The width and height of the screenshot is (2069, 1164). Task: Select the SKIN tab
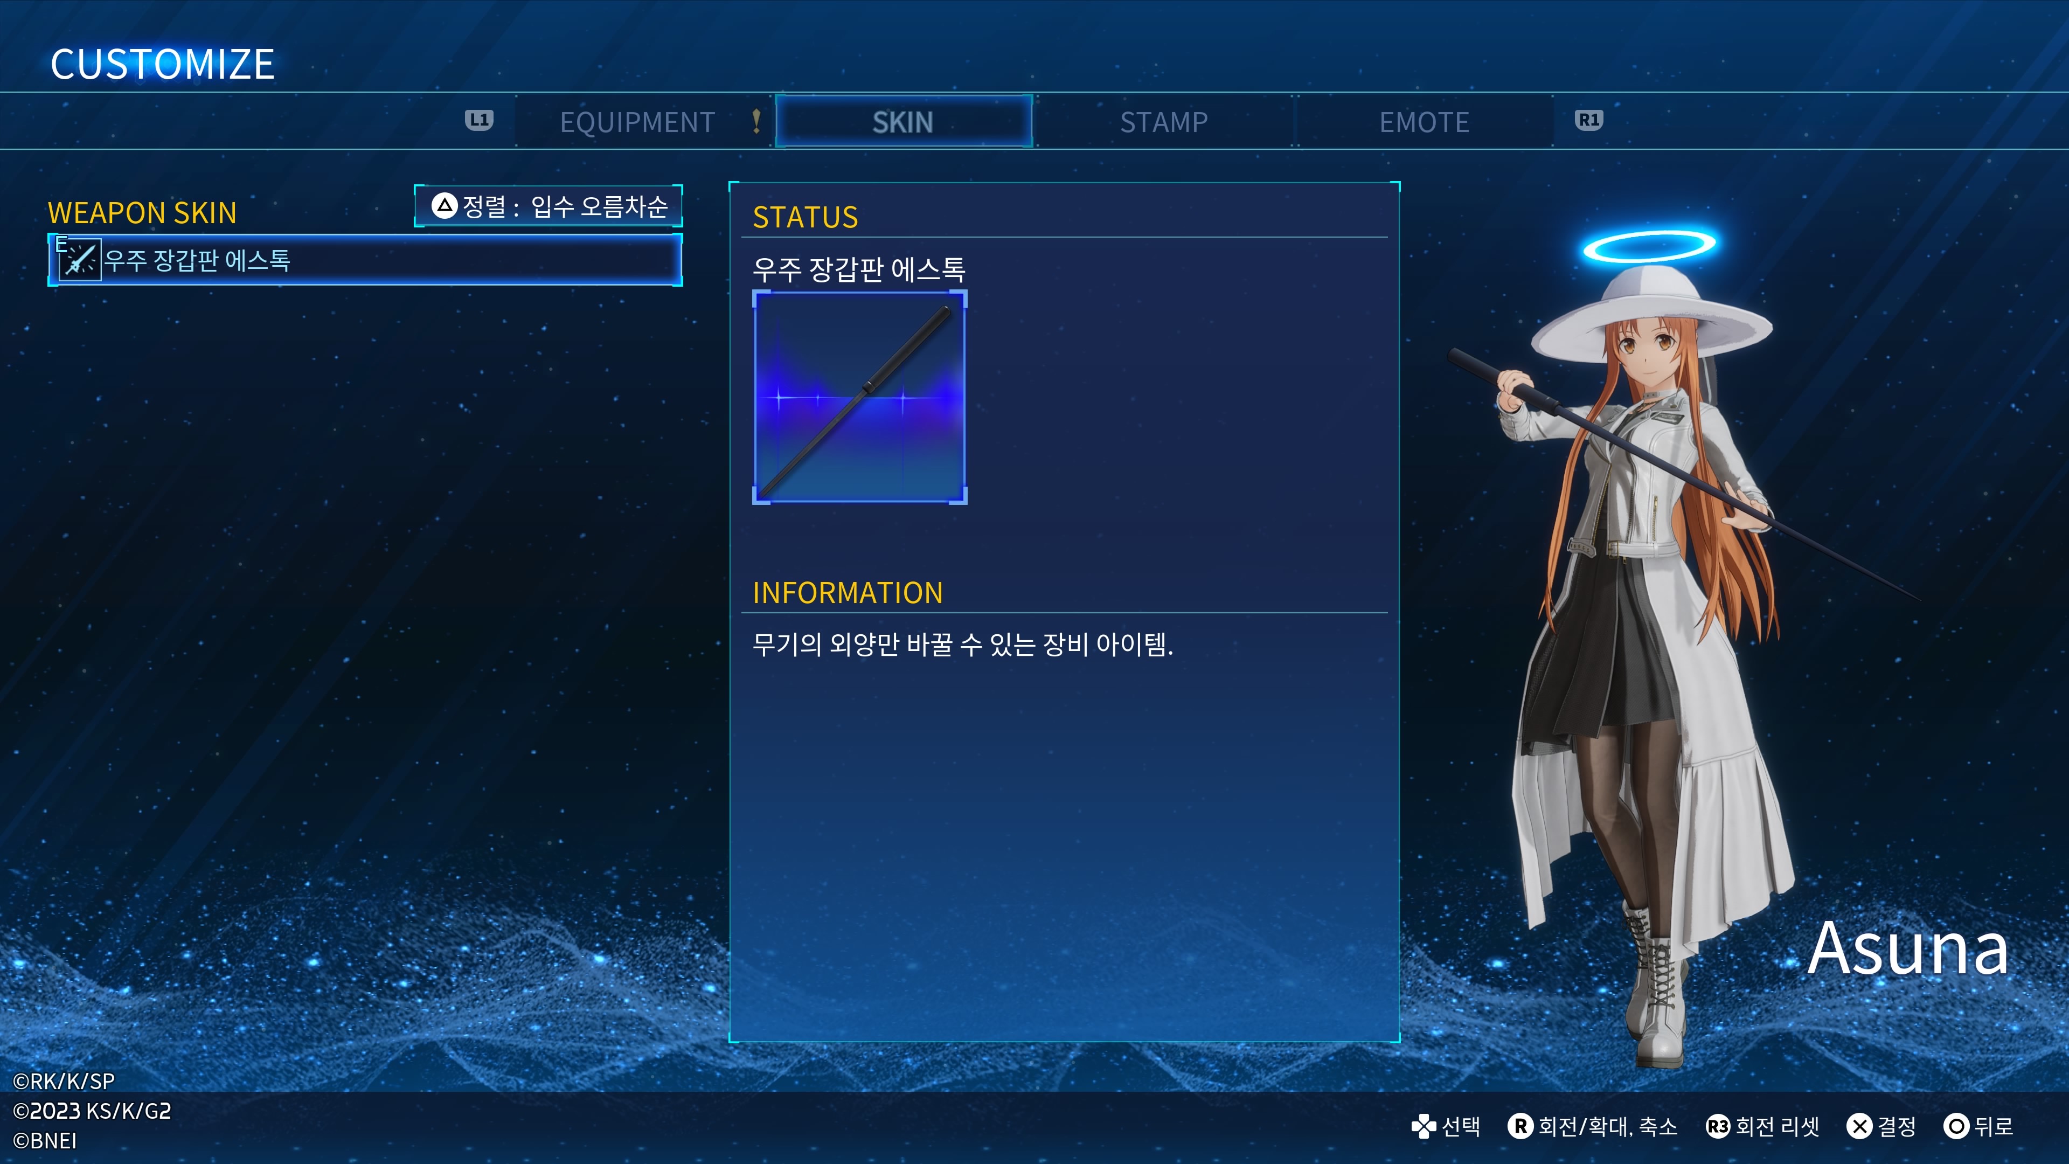click(x=903, y=122)
